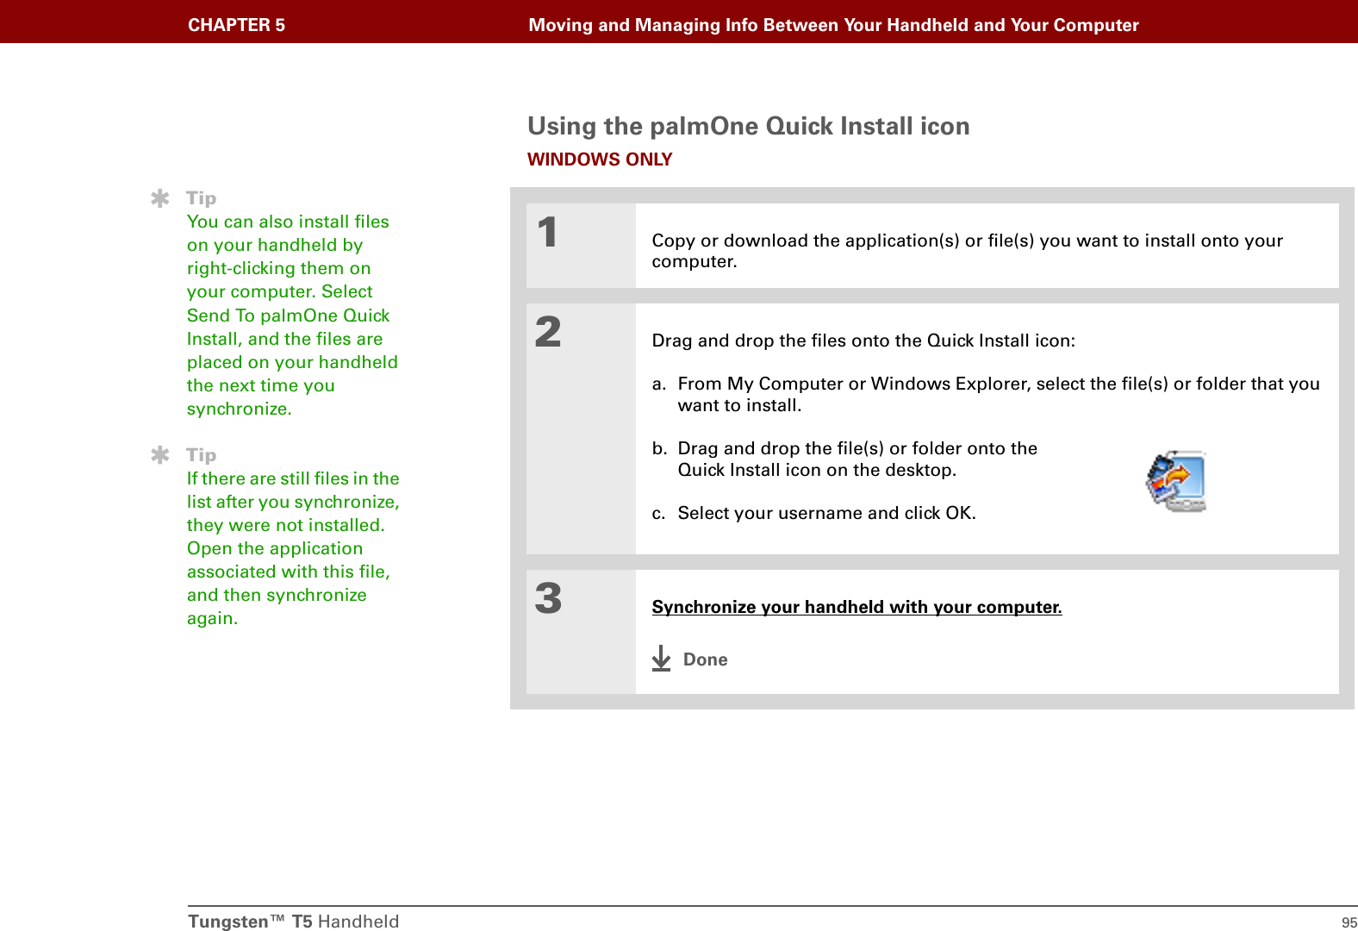The height and width of the screenshot is (931, 1358).
Task: Click sub-step a 'From My Computer' text
Action: [986, 394]
